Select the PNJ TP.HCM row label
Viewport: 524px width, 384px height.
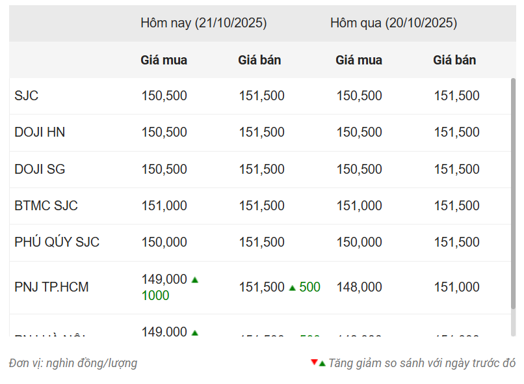click(x=51, y=287)
